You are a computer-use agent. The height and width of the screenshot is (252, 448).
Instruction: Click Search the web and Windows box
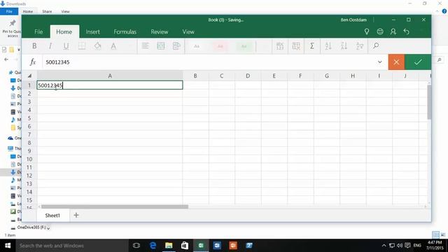72,246
